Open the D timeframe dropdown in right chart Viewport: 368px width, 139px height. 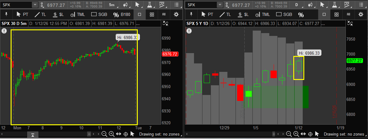coord(297,5)
